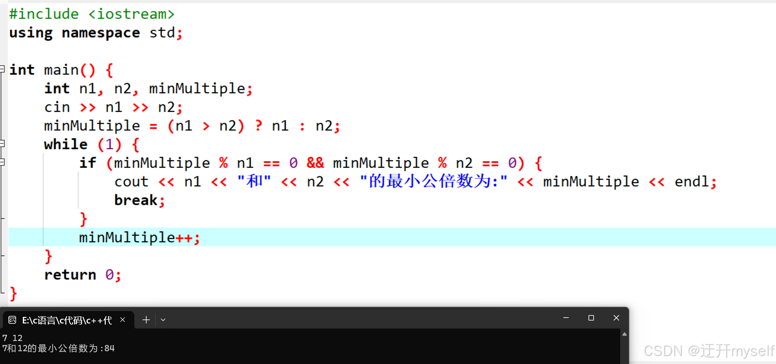This screenshot has height=364, width=776.
Task: Open a new terminal tab with plus
Action: pos(146,320)
